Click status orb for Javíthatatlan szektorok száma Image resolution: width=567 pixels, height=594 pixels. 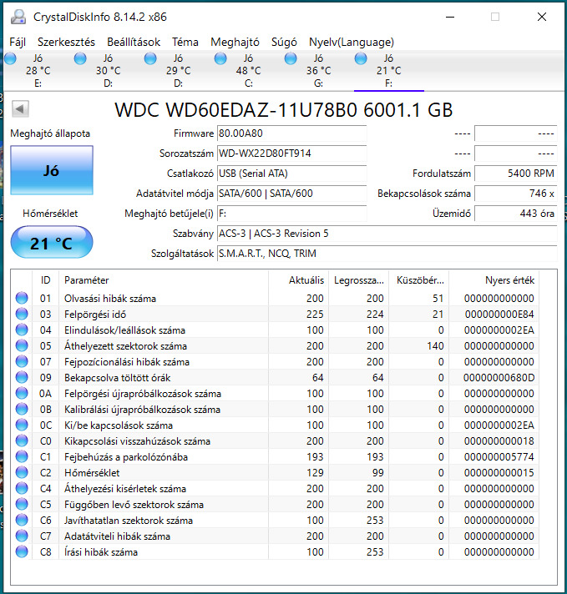tap(22, 520)
